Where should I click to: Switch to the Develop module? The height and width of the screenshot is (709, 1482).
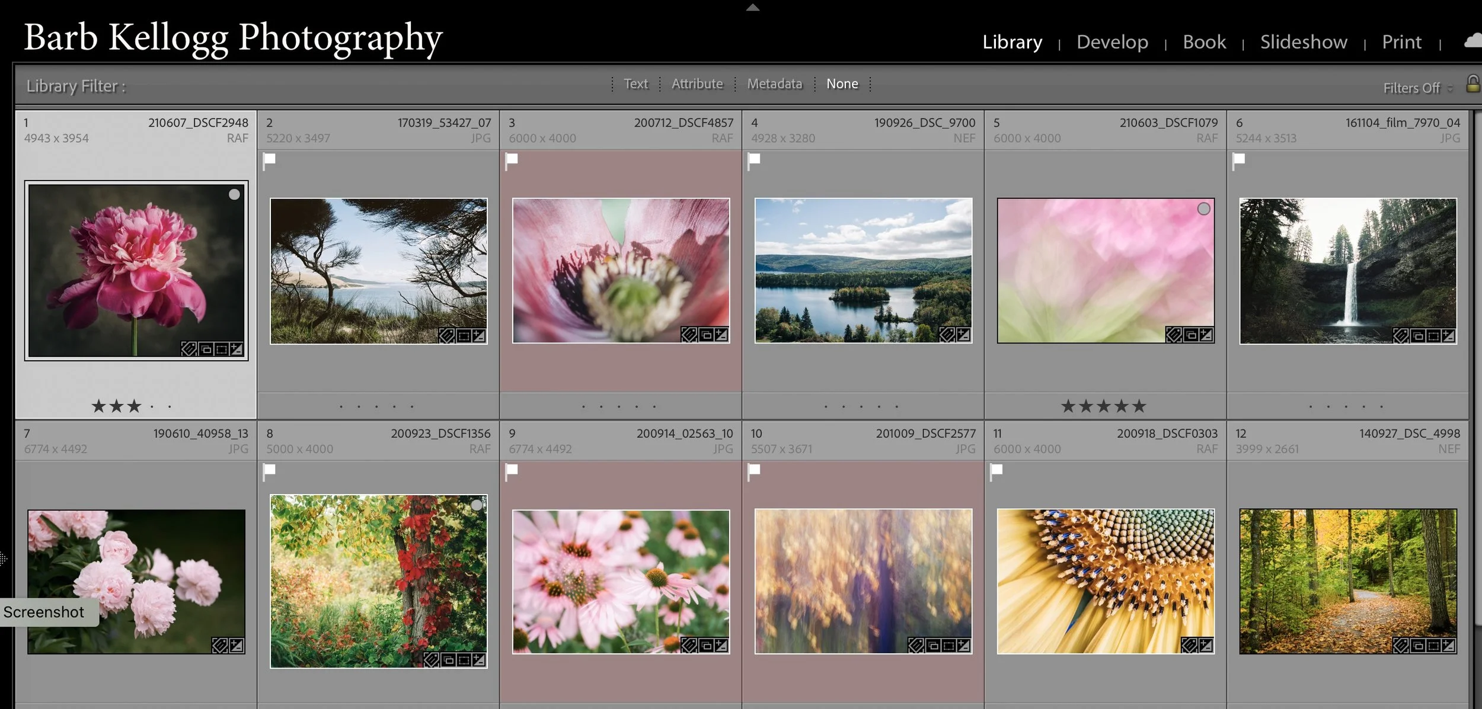pos(1112,41)
